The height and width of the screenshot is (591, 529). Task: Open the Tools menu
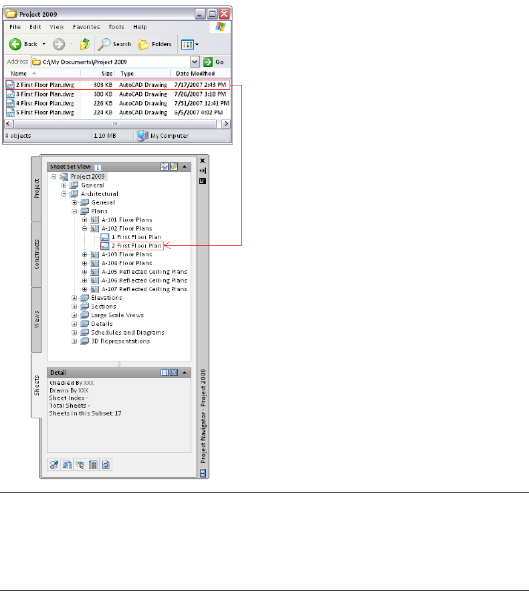(x=116, y=27)
